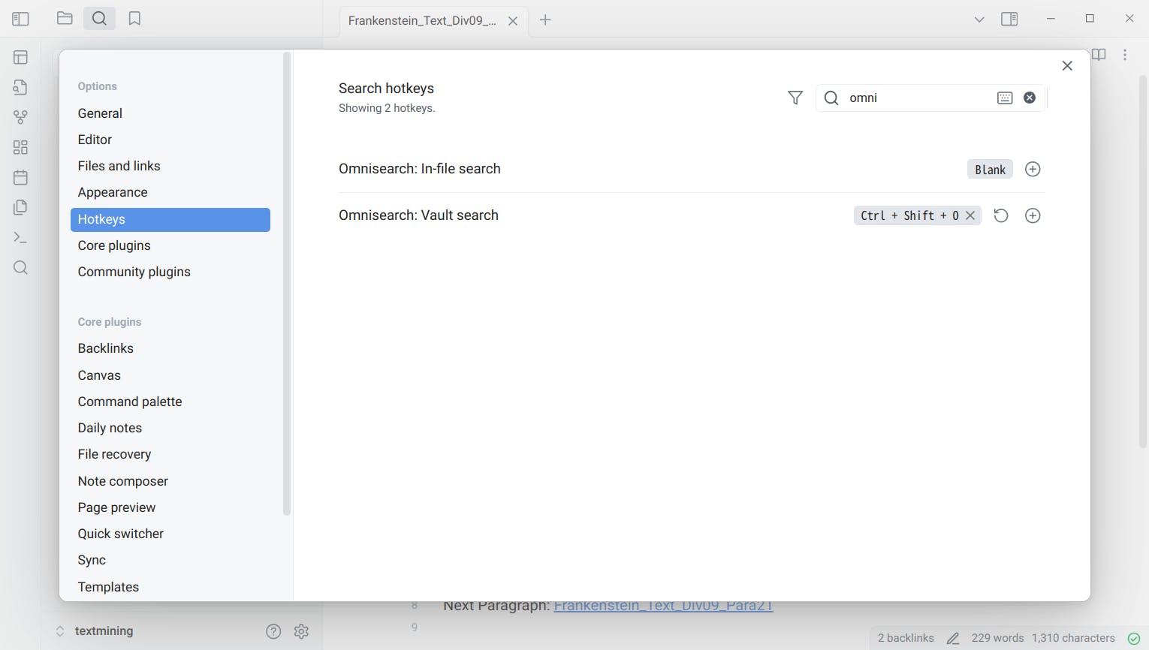Open Daily notes plugin settings
Image resolution: width=1149 pixels, height=650 pixels.
click(x=170, y=428)
